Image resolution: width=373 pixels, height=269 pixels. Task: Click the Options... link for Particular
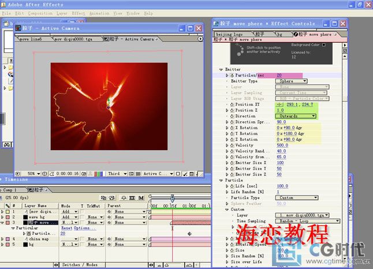[84, 228]
